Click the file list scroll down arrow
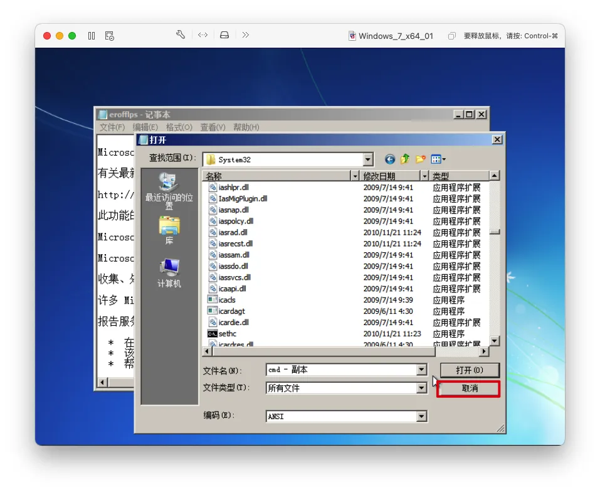This screenshot has height=492, width=600. point(495,341)
